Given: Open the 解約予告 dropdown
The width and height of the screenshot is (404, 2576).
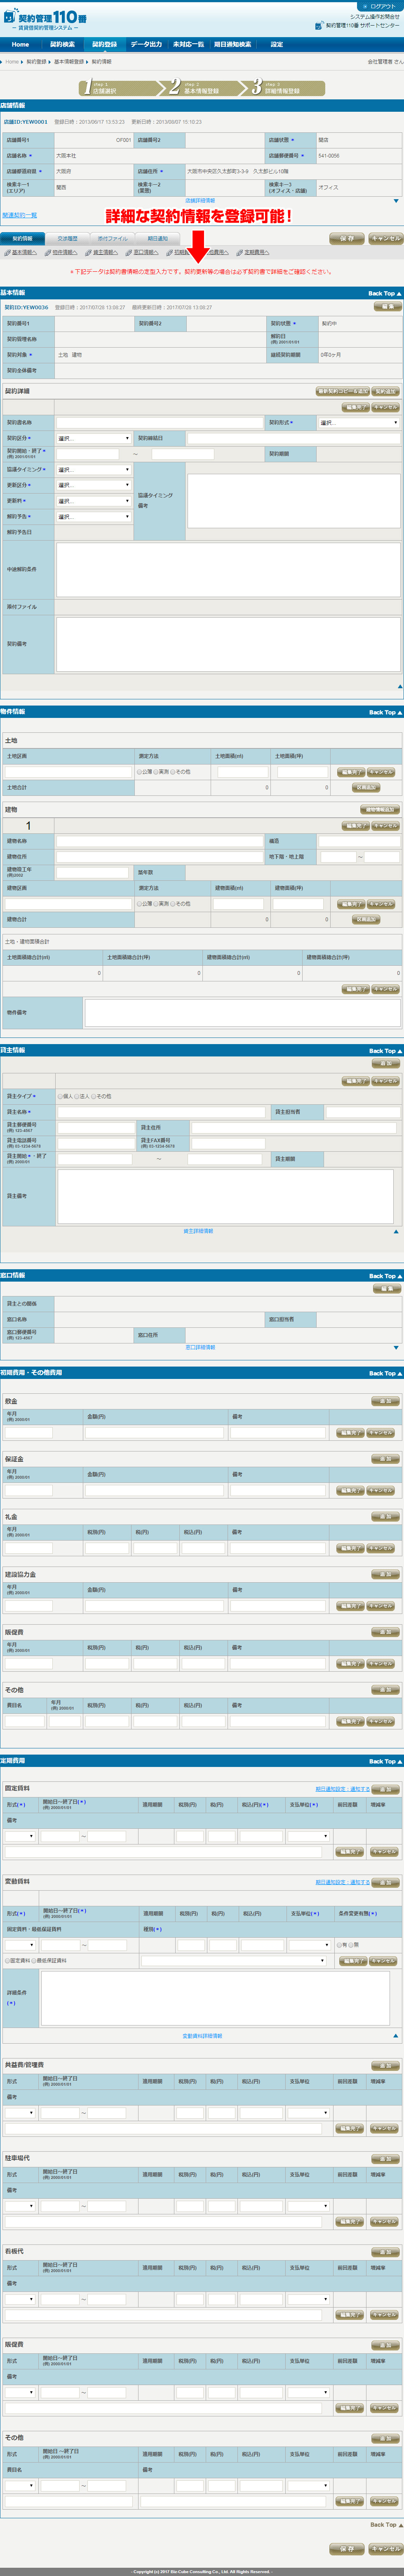Looking at the screenshot, I should 94,517.
